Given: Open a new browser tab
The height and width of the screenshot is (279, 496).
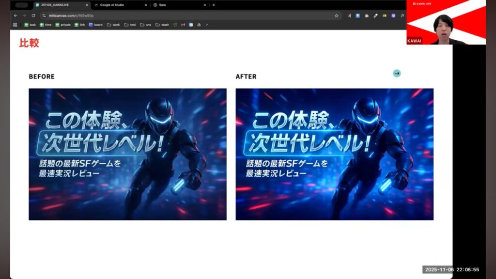Looking at the screenshot, I should click(214, 5).
